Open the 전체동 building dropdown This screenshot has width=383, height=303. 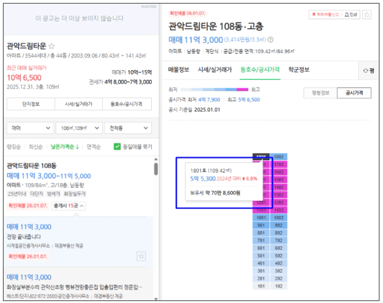pos(128,128)
